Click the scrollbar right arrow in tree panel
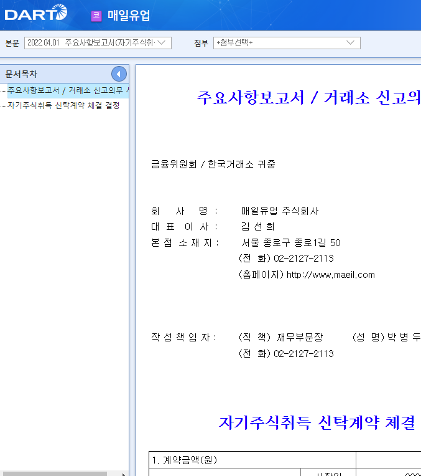Viewport: 421px width, 476px height. (x=123, y=474)
